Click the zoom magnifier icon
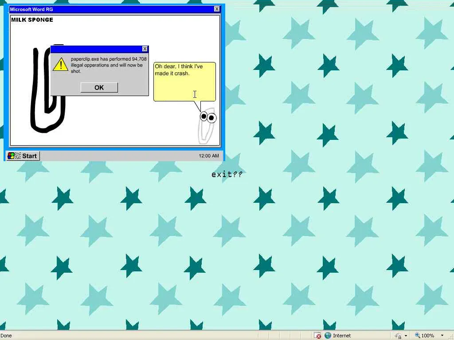The width and height of the screenshot is (454, 340). point(418,335)
